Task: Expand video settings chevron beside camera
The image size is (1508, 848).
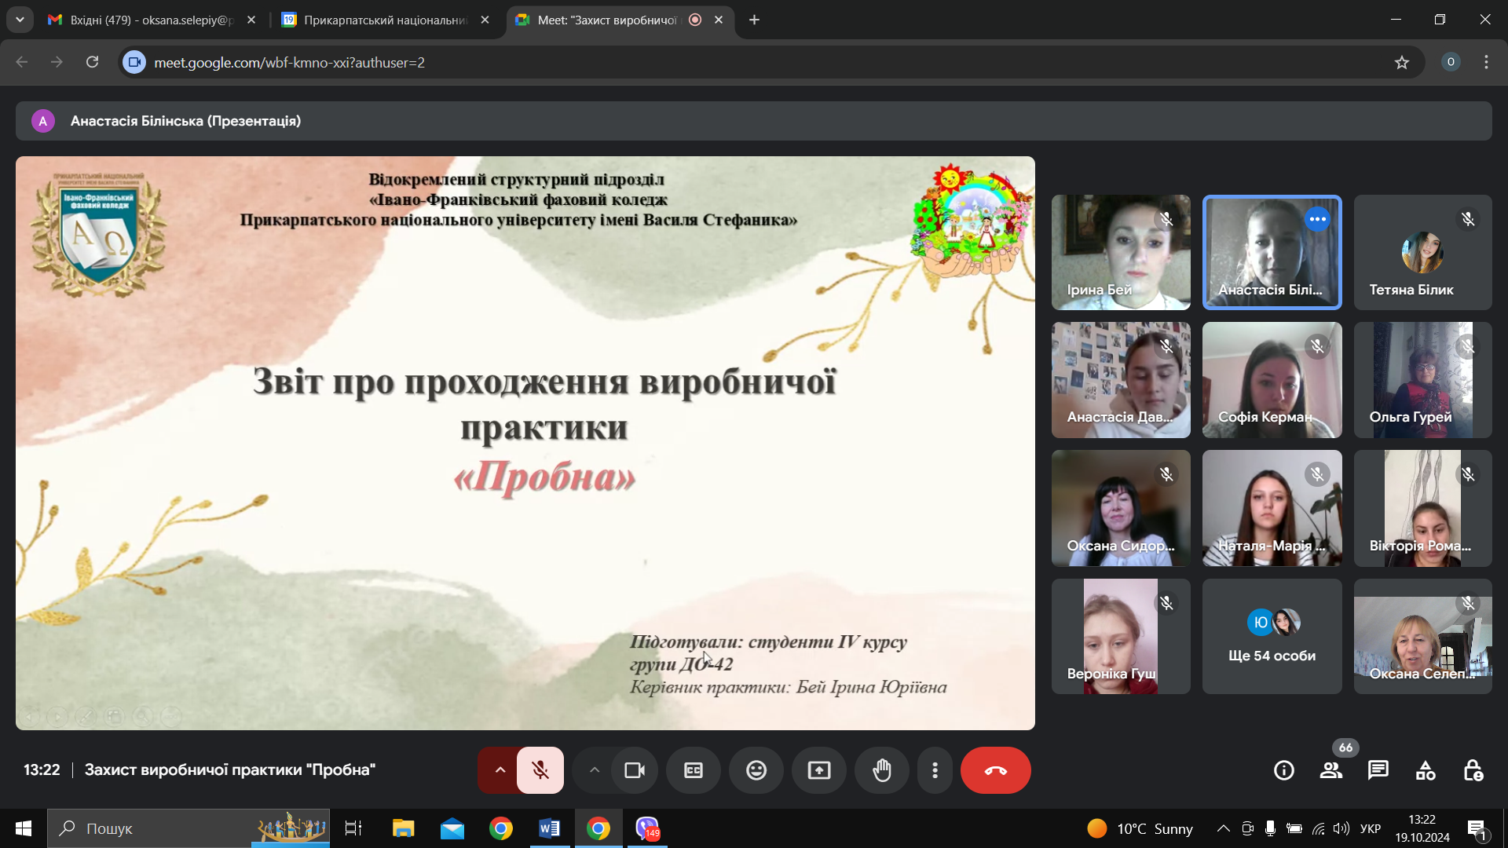Action: (595, 770)
